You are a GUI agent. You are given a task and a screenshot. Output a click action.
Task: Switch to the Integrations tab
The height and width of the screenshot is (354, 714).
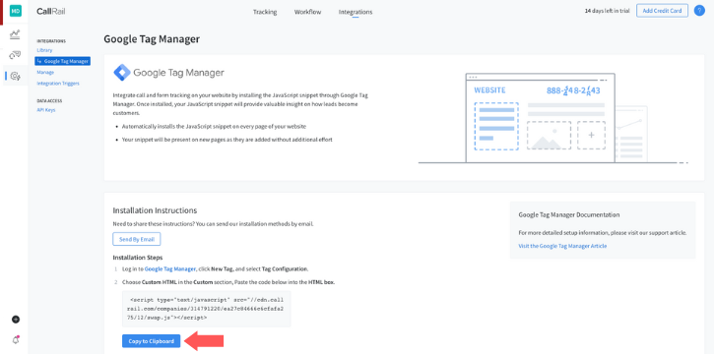pyautogui.click(x=356, y=12)
